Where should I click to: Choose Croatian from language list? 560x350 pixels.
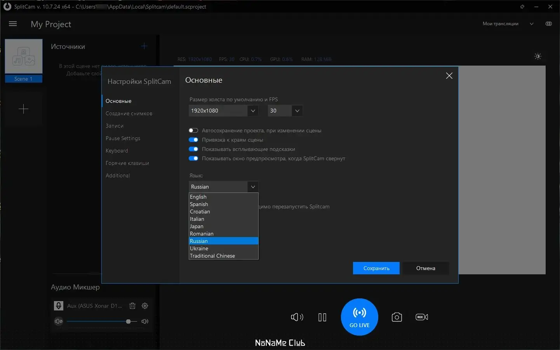(224, 211)
